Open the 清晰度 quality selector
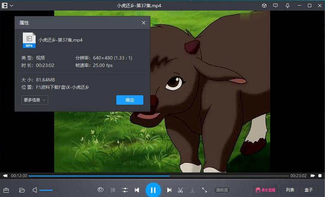This screenshot has height=197, width=325. coord(222,190)
